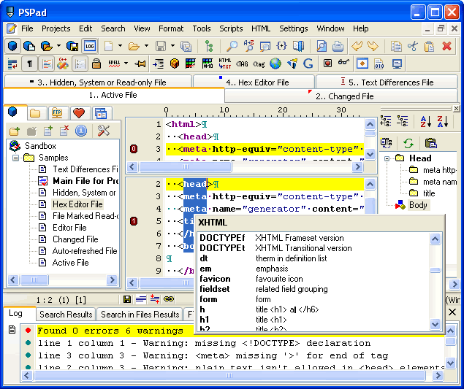The height and width of the screenshot is (389, 464).
Task: Open the project open dropdown arrow
Action: click(58, 46)
